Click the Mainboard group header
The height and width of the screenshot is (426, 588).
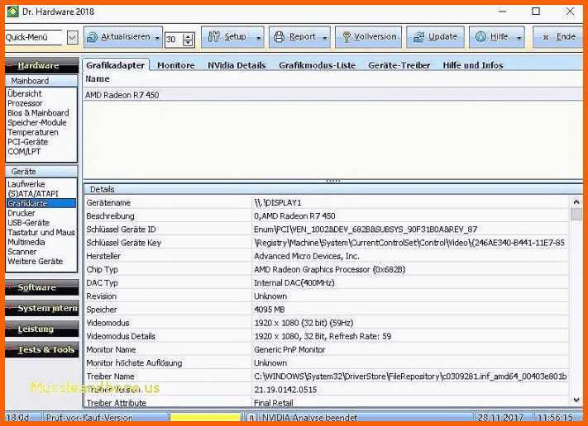point(41,81)
